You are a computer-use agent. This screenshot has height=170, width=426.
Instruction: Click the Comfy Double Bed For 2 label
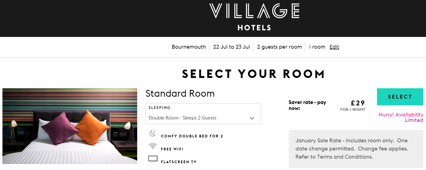tap(192, 136)
